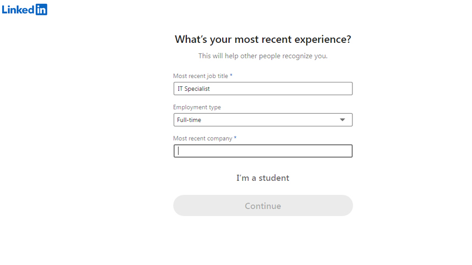Click the Continue button
This screenshot has width=472, height=265.
coord(263,206)
